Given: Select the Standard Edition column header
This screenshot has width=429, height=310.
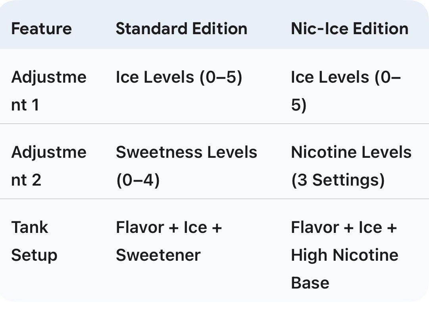Looking at the screenshot, I should click(x=181, y=29).
